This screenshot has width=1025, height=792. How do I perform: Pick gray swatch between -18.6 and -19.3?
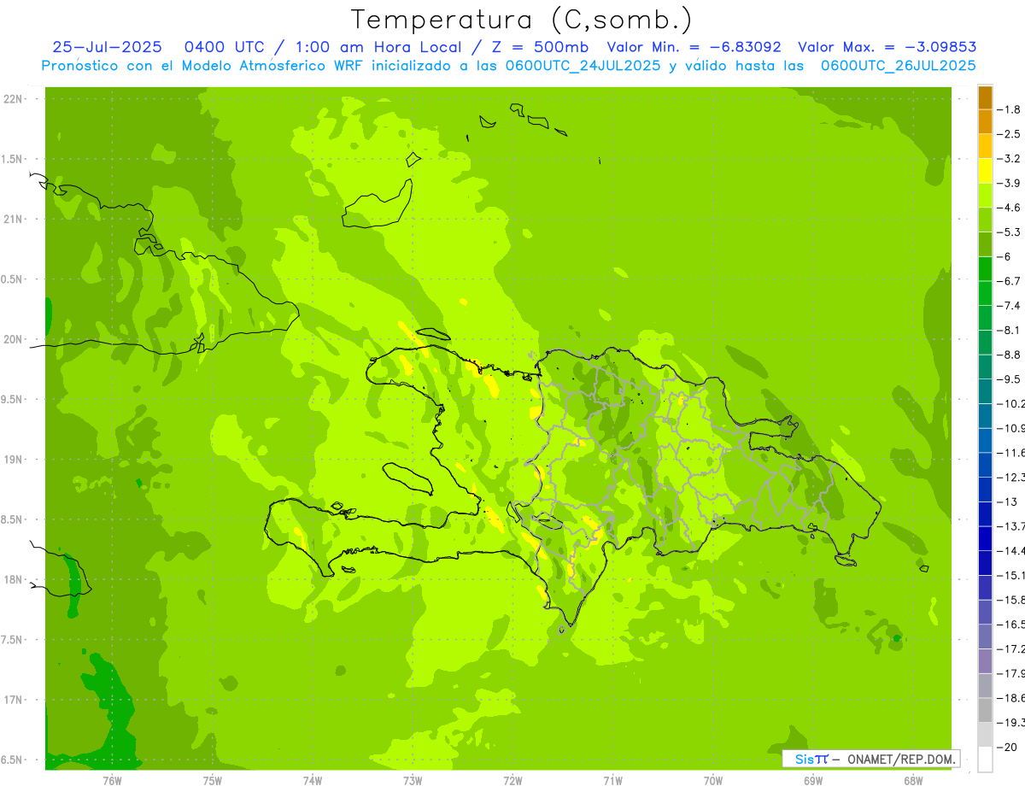(x=985, y=710)
